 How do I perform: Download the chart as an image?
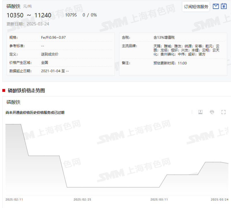[x=200, y=112]
